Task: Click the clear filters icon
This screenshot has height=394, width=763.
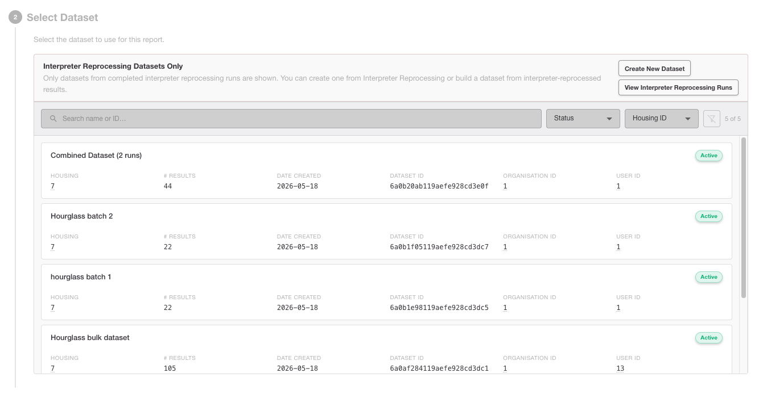Action: pos(712,119)
